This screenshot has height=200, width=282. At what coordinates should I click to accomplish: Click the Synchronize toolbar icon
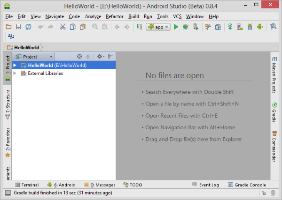click(x=28, y=27)
